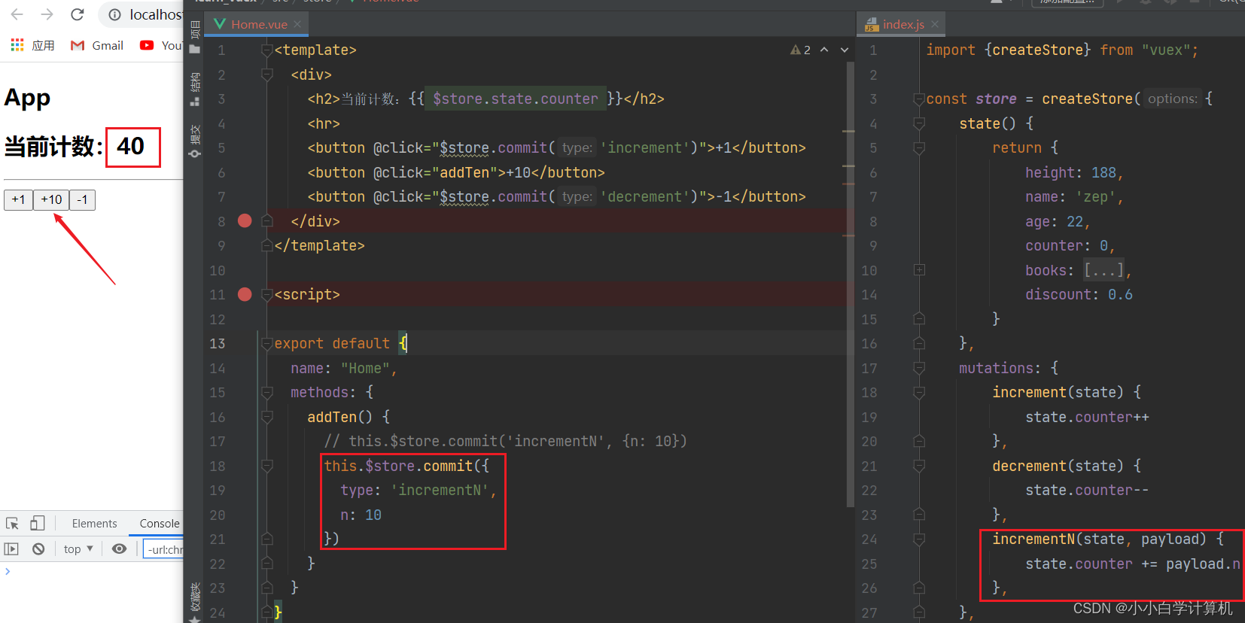Focus the console filter input field
Image resolution: width=1245 pixels, height=623 pixels.
(x=163, y=549)
